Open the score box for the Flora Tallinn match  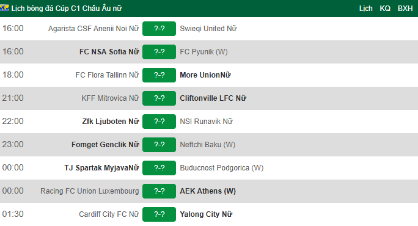(x=159, y=75)
